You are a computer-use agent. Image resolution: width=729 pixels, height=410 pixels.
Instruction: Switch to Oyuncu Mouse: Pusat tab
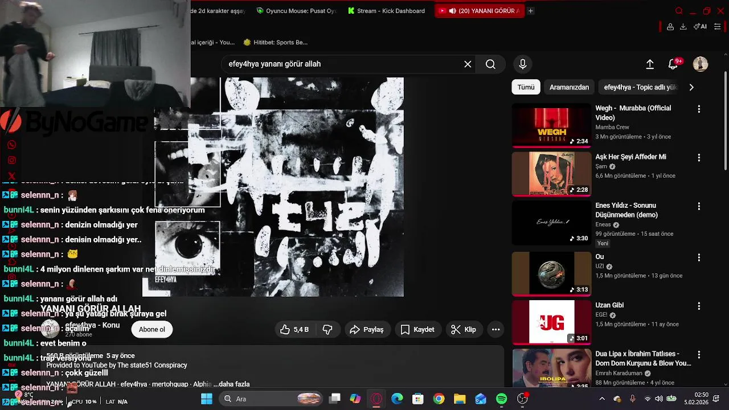click(296, 11)
